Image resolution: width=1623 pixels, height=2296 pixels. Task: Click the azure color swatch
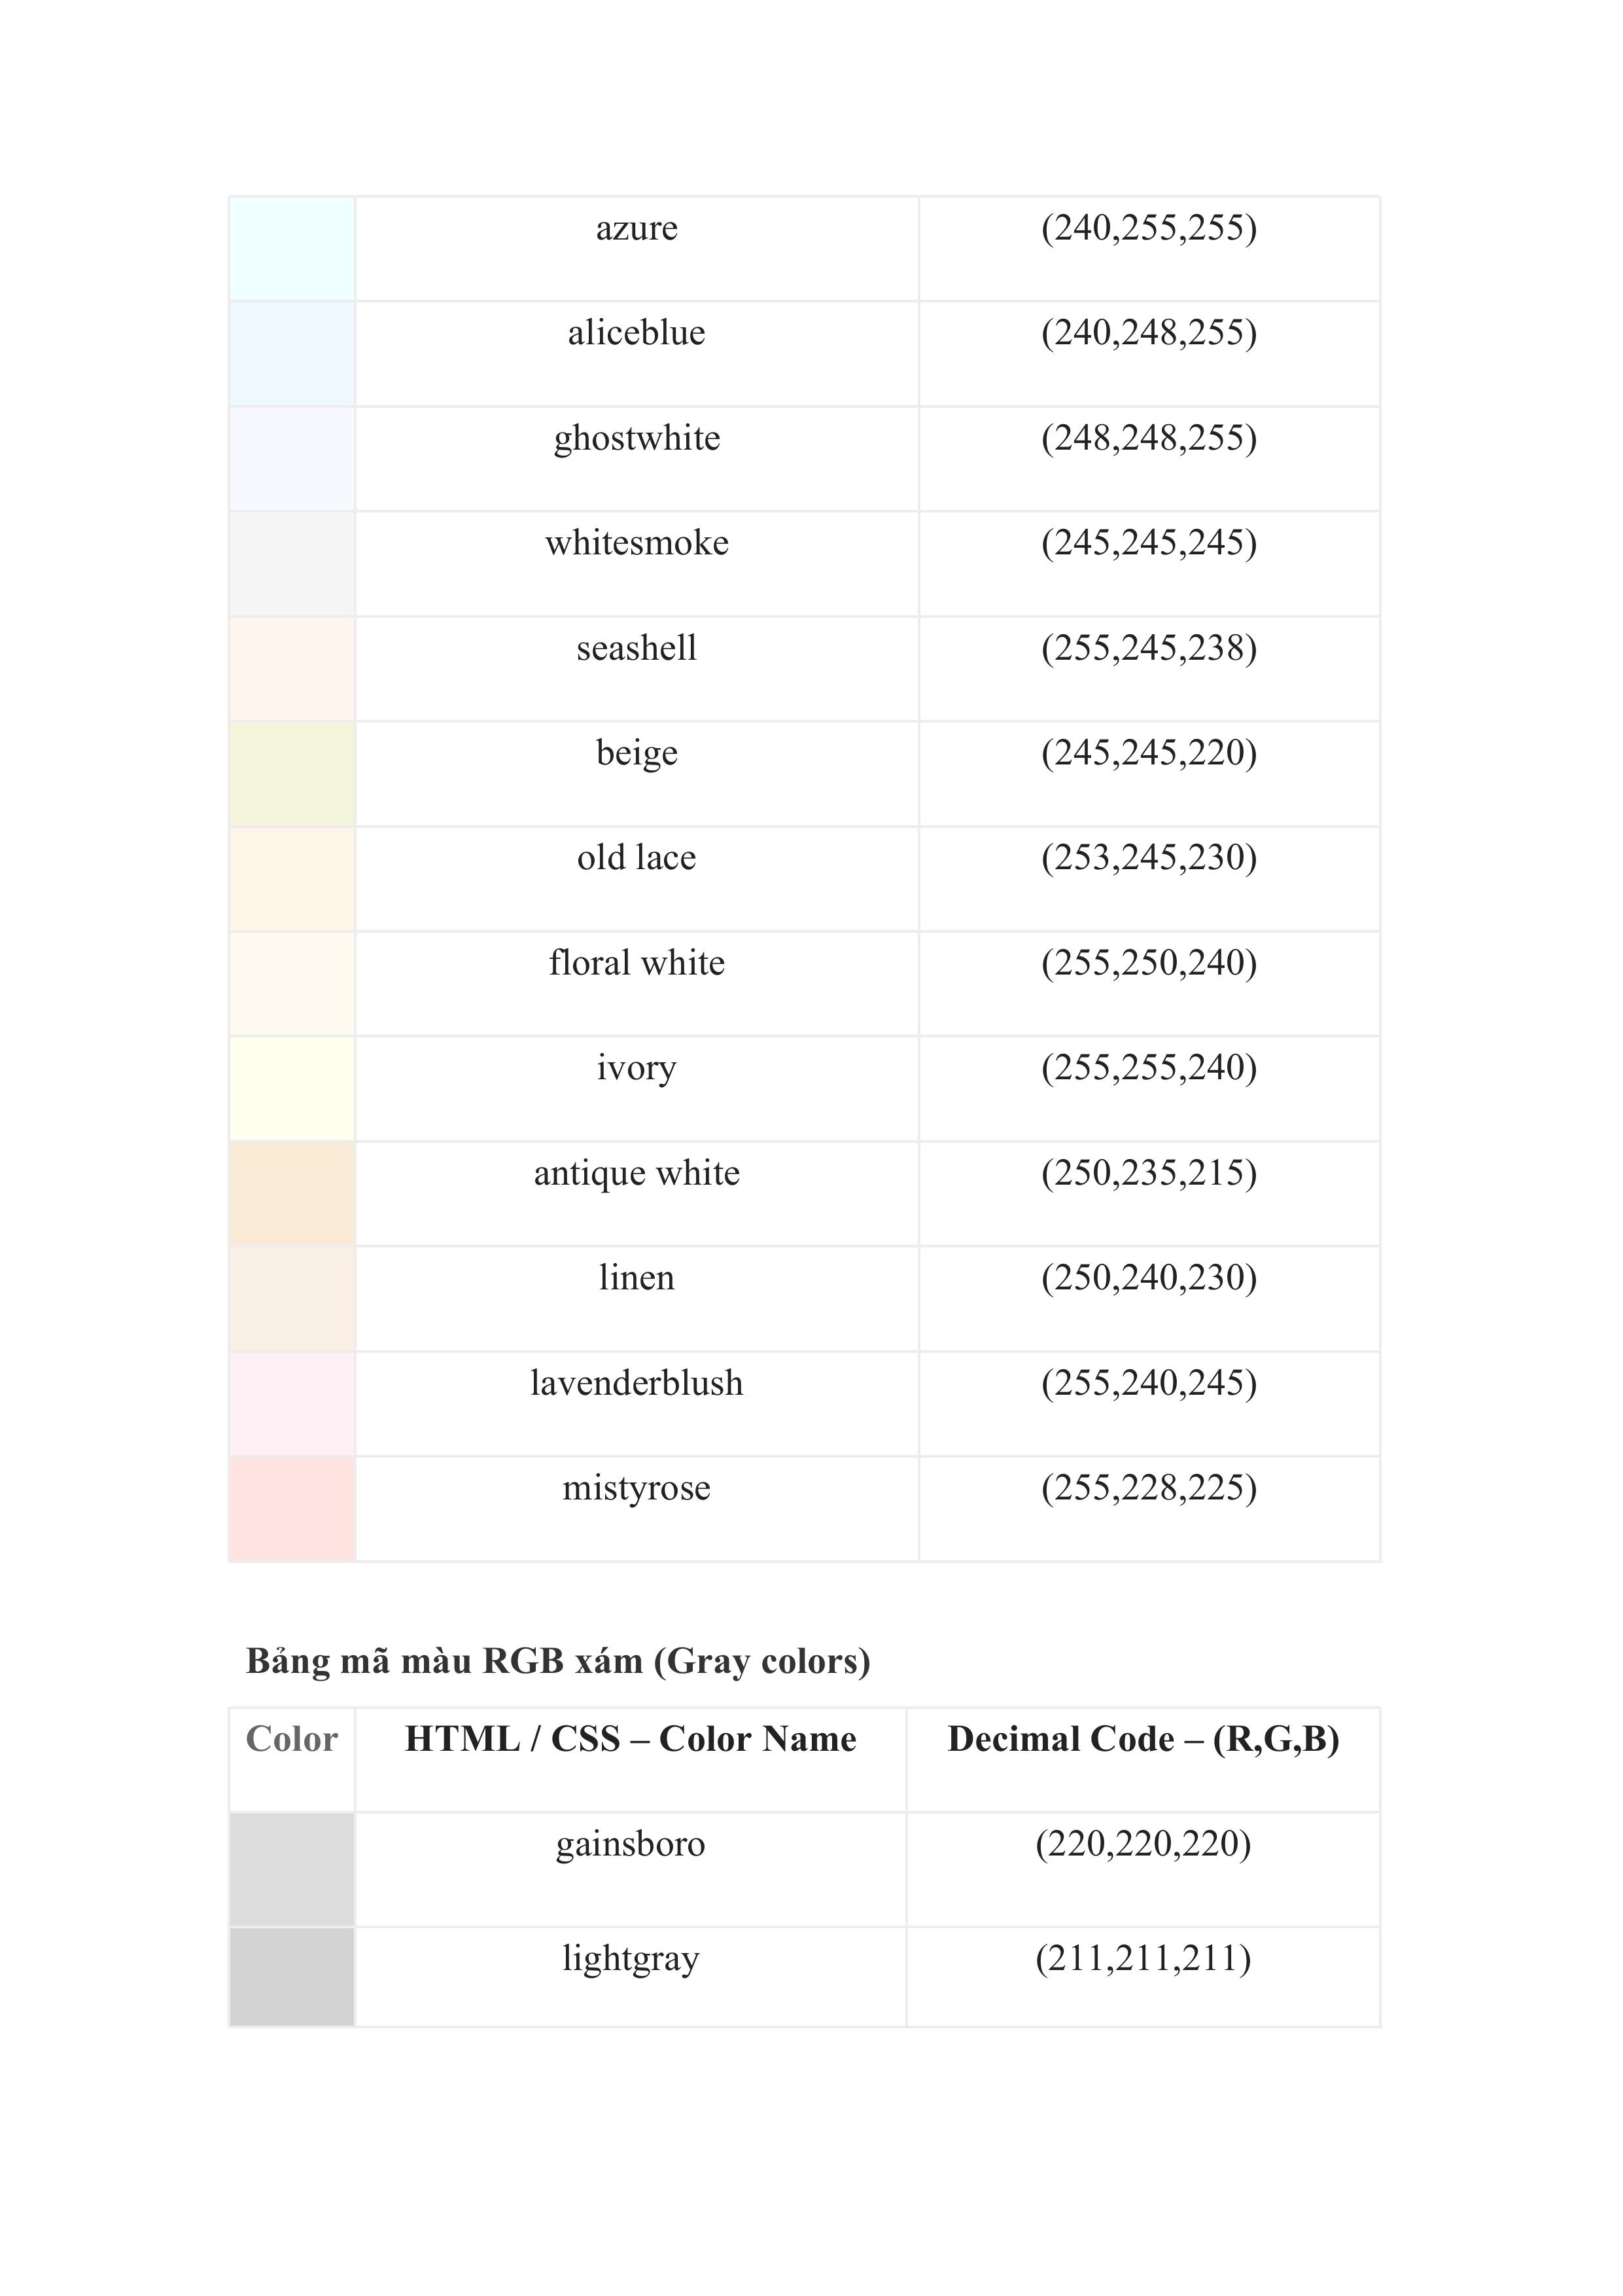292,249
